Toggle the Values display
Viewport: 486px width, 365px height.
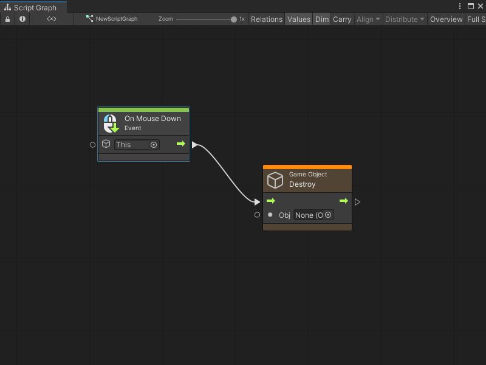pyautogui.click(x=298, y=19)
